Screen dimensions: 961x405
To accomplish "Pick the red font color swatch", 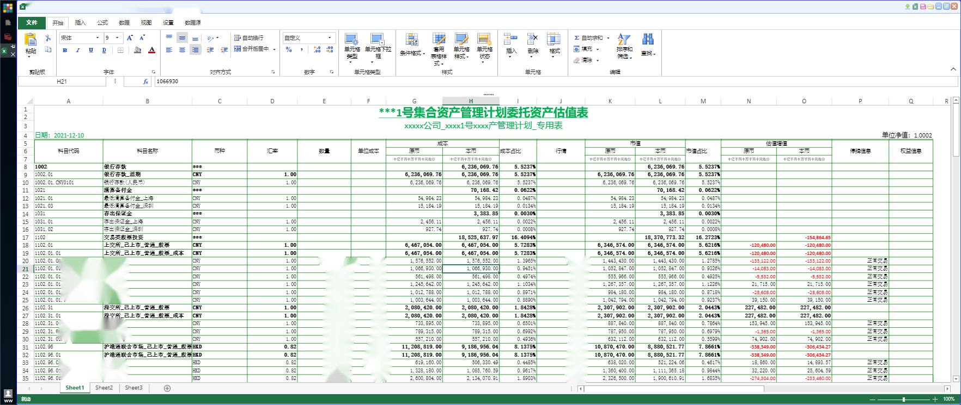I will pos(152,50).
